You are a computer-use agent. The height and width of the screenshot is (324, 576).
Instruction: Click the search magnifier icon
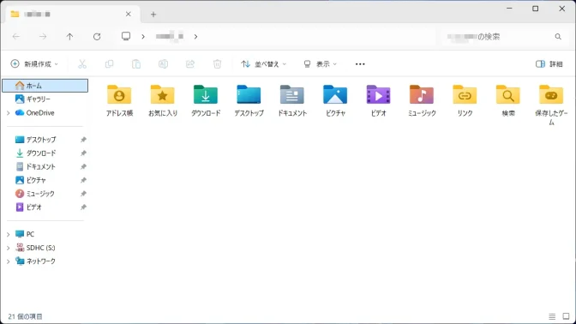(558, 36)
